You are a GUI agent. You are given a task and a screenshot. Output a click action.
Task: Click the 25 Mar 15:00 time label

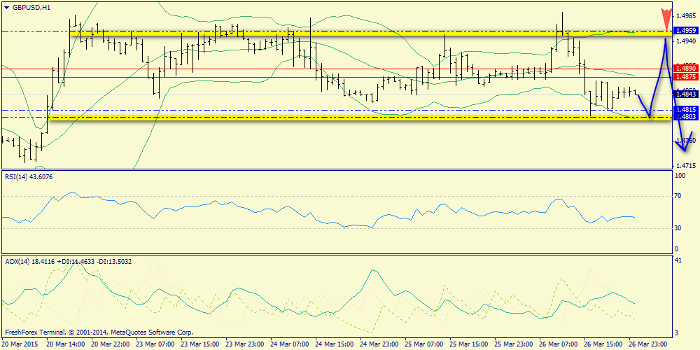click(x=468, y=344)
